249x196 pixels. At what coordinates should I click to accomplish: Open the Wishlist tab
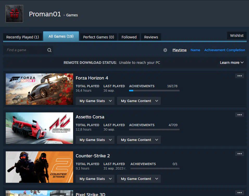pyautogui.click(x=237, y=36)
